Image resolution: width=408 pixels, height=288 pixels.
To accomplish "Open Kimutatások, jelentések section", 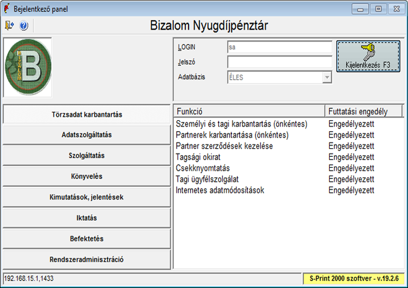I will point(87,197).
